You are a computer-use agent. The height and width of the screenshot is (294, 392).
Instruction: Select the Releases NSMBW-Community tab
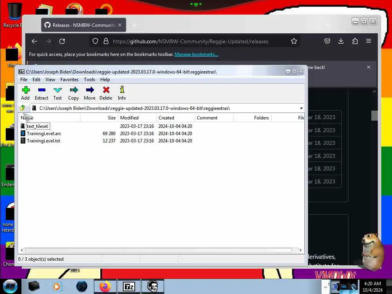click(83, 25)
